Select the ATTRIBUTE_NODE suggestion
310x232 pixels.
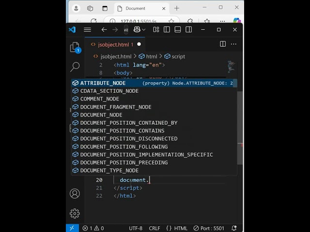pyautogui.click(x=154, y=83)
